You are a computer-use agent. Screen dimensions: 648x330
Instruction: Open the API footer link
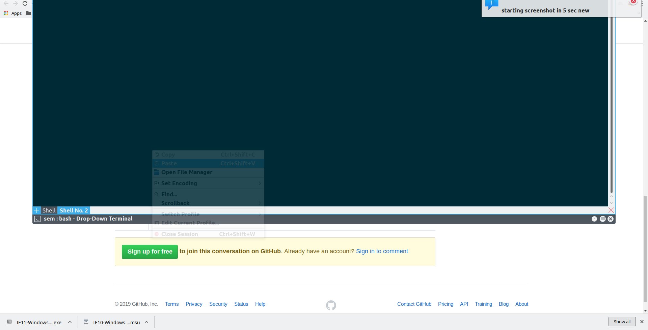[x=464, y=304]
